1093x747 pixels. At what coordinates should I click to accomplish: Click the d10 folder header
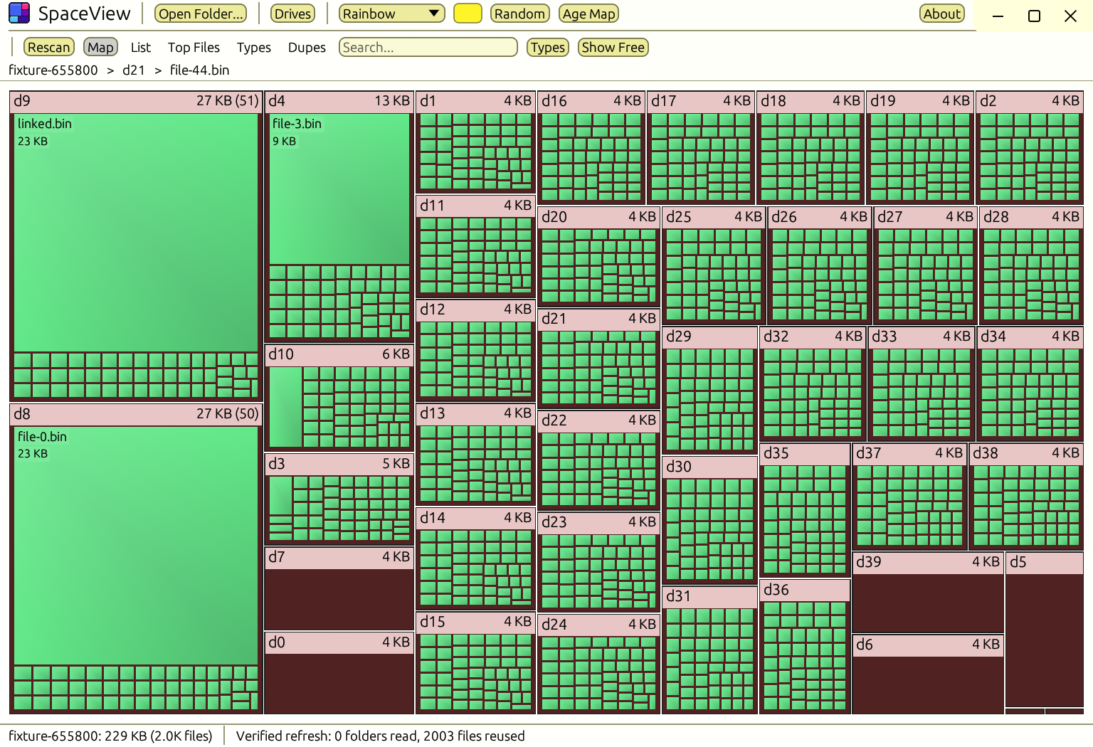pyautogui.click(x=339, y=354)
